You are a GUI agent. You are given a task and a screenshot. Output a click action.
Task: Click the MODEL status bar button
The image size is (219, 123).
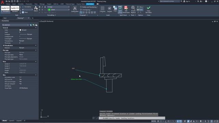(154, 121)
